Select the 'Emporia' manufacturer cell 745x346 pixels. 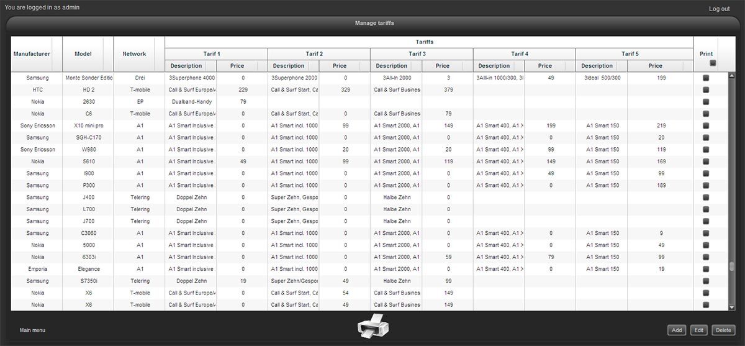pyautogui.click(x=37, y=270)
